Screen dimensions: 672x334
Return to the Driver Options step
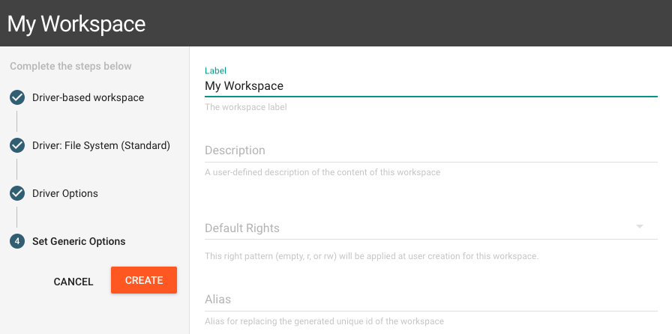pyautogui.click(x=65, y=193)
